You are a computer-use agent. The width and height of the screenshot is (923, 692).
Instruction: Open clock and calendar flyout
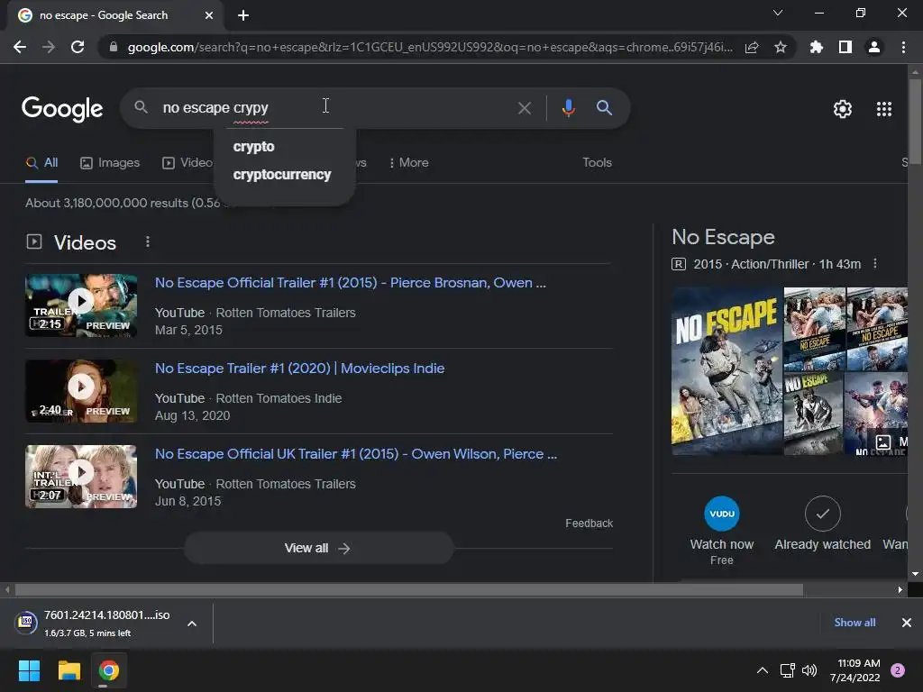tap(854, 670)
